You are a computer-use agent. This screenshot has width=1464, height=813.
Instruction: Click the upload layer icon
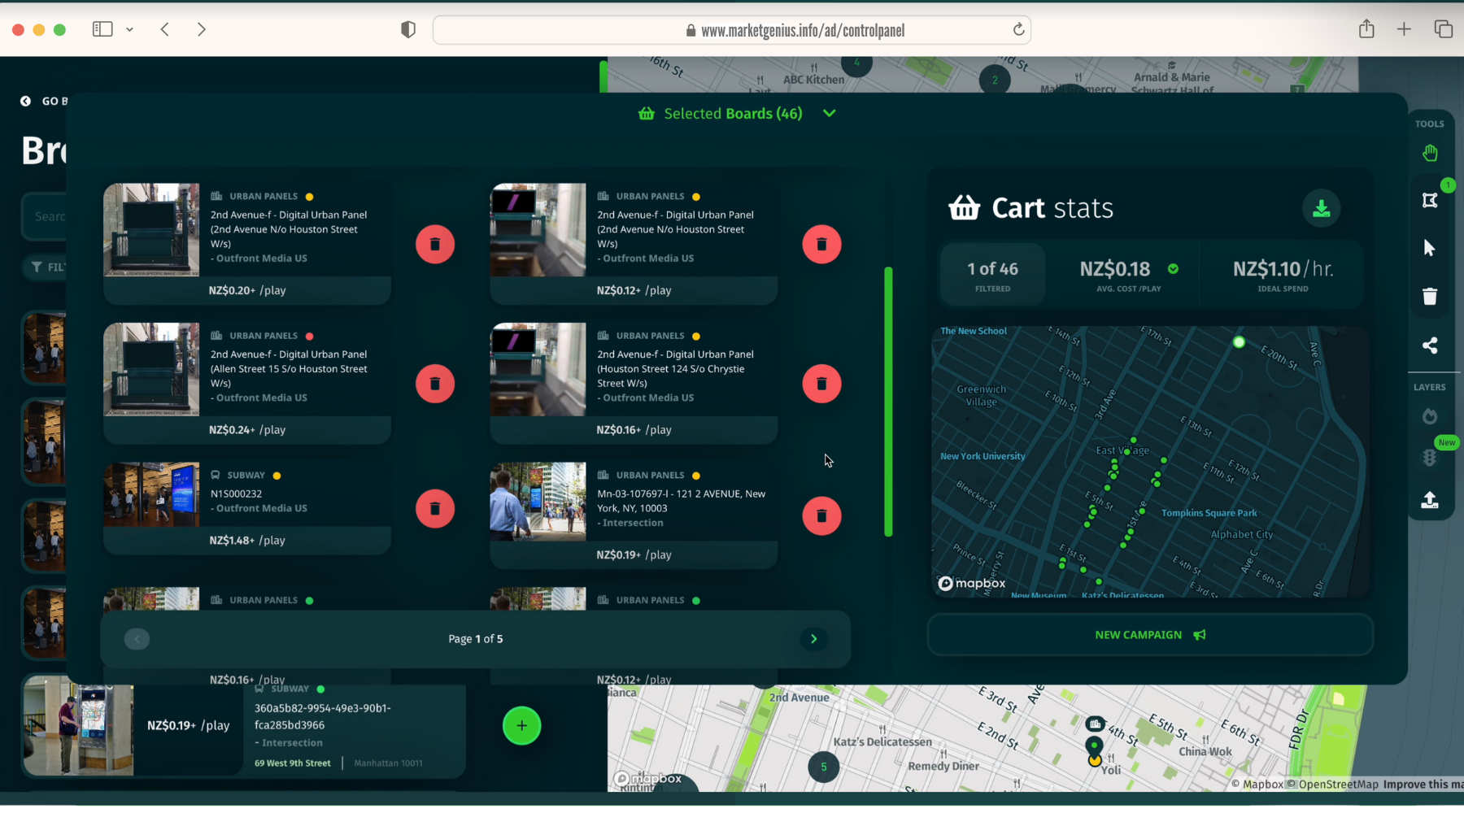coord(1430,500)
